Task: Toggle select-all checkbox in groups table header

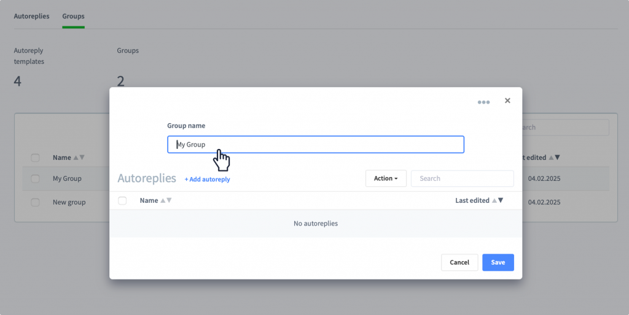Action: (35, 157)
